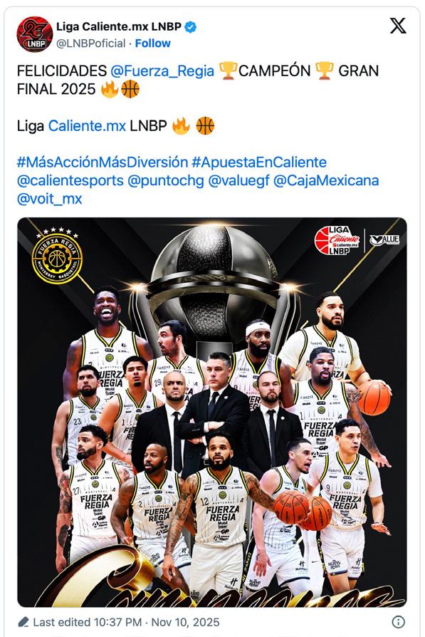The width and height of the screenshot is (425, 637).
Task: Visit the @CajaMexicana profile
Action: (326, 180)
